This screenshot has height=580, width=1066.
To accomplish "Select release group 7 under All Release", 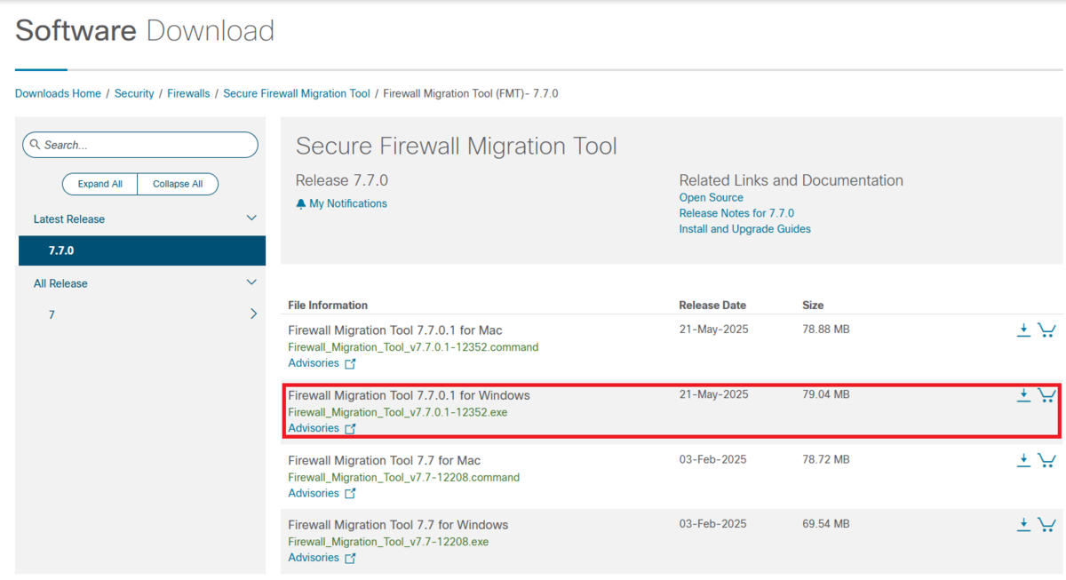I will [52, 315].
